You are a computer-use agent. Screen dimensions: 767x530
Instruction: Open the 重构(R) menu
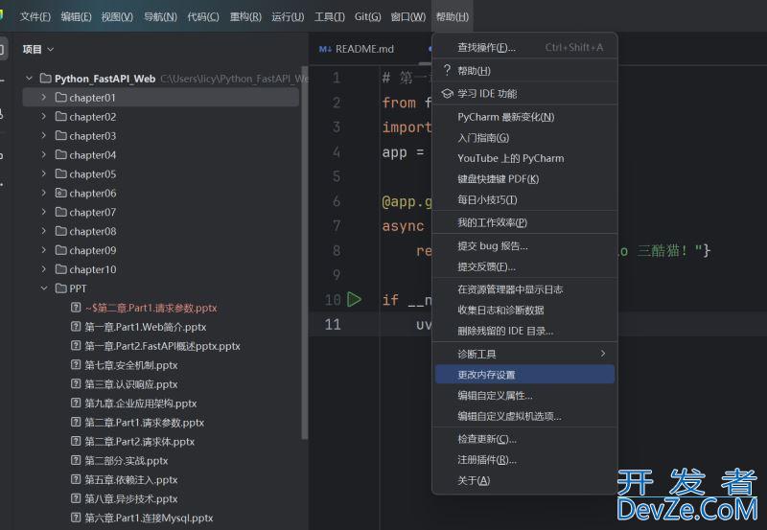[245, 16]
